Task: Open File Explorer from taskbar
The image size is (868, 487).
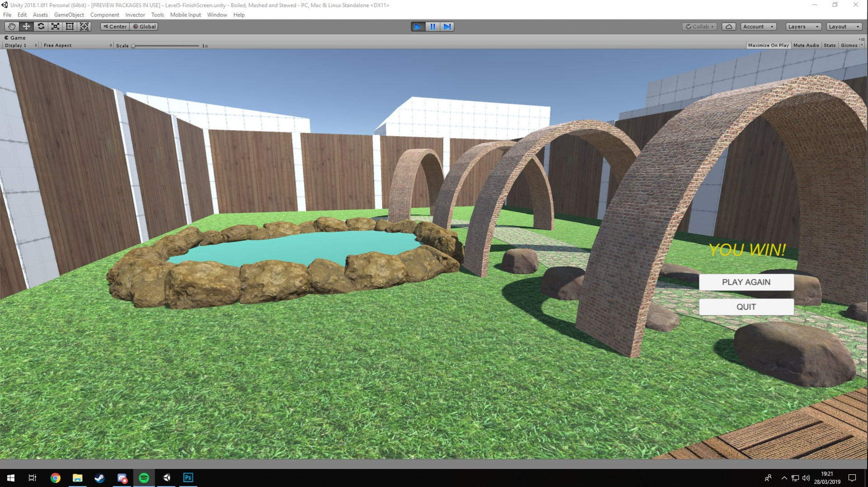Action: [77, 478]
